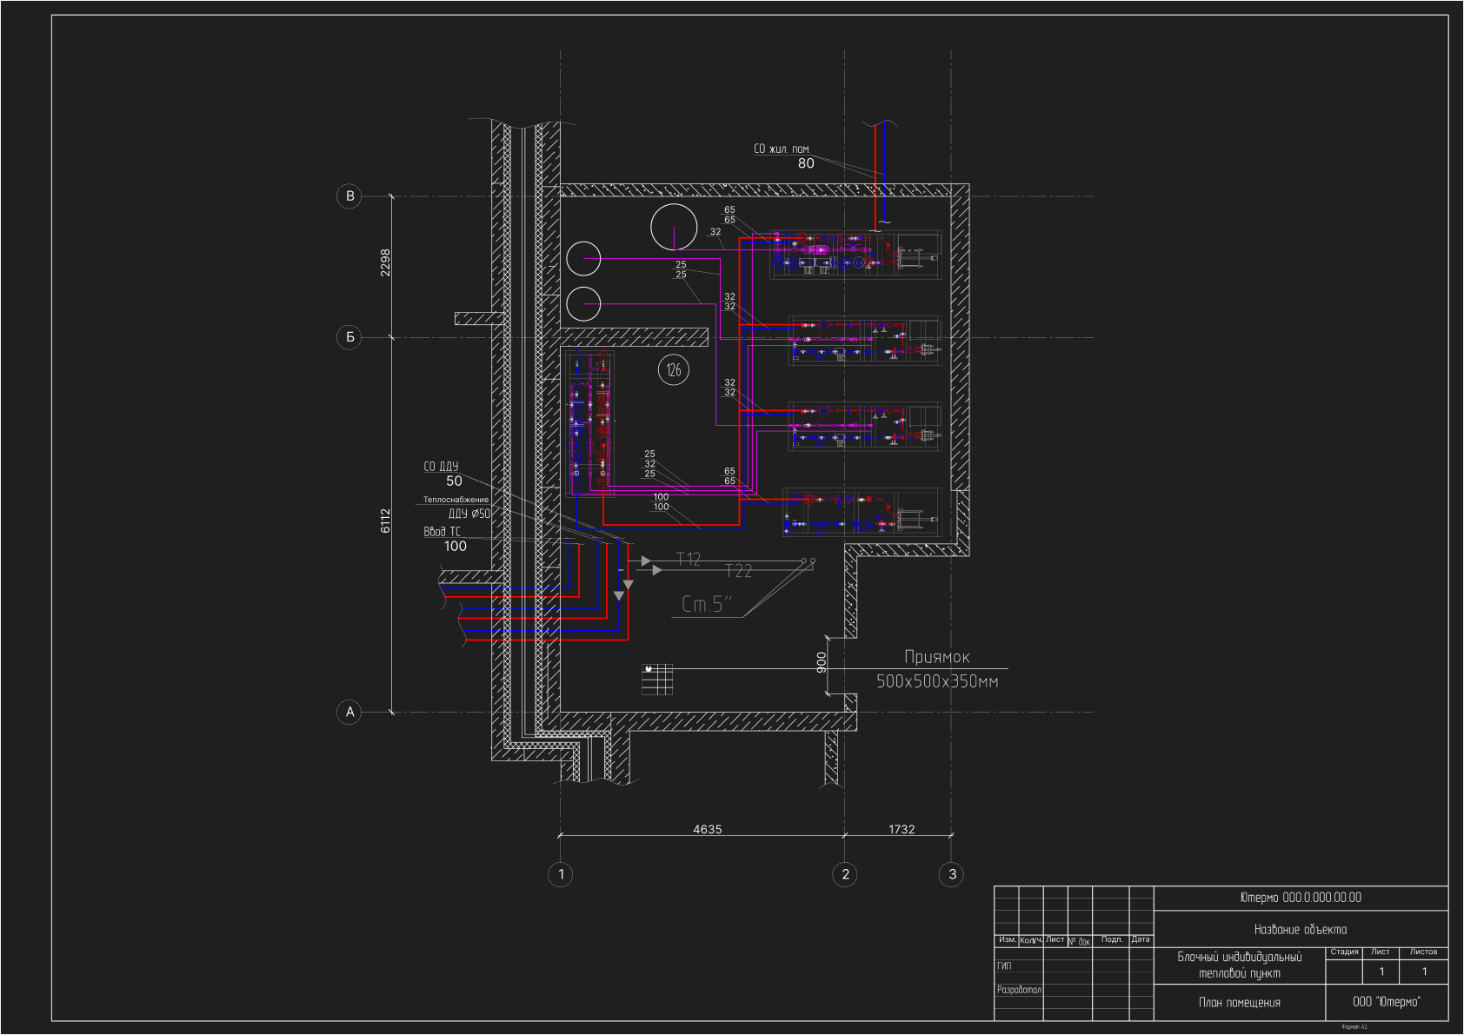1464x1035 pixels.
Task: Select the 4635 horizontal dimension text
Action: pos(707,829)
